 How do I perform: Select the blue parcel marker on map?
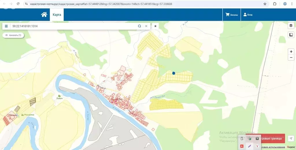coord(174,73)
